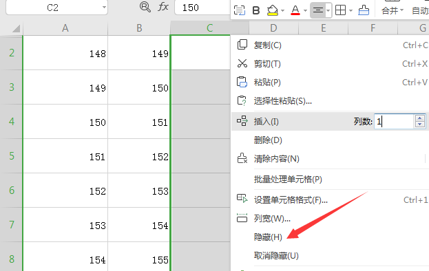
Task: Select 批量处理单元格(P) menu entry
Action: click(x=288, y=180)
